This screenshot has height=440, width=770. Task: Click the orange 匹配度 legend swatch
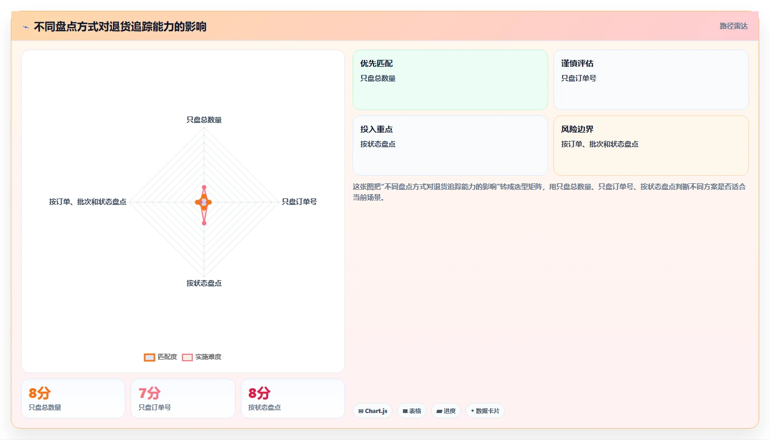tap(150, 357)
